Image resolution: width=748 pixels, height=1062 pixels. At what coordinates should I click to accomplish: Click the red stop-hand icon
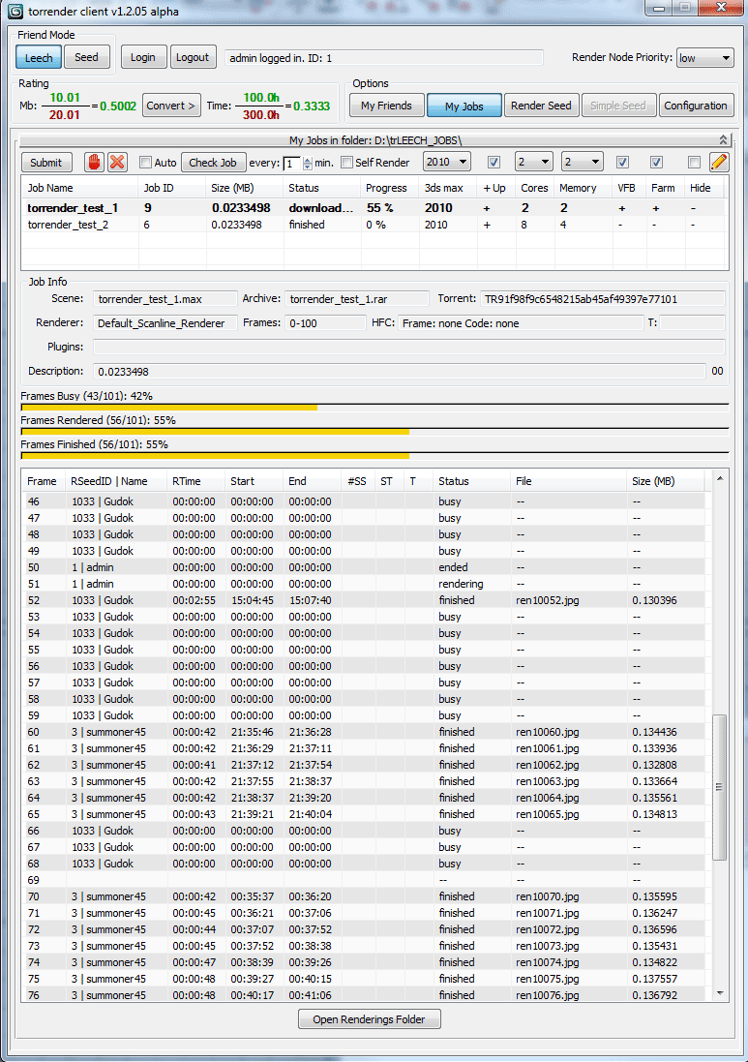tap(94, 163)
